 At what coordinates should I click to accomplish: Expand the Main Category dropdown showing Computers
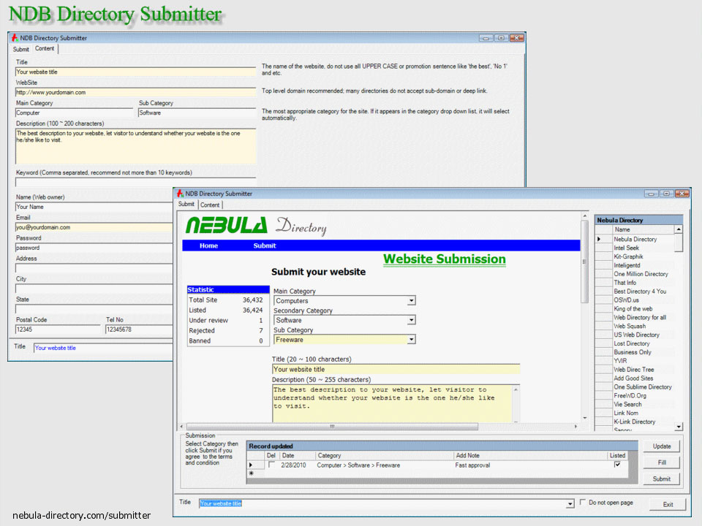click(x=411, y=300)
